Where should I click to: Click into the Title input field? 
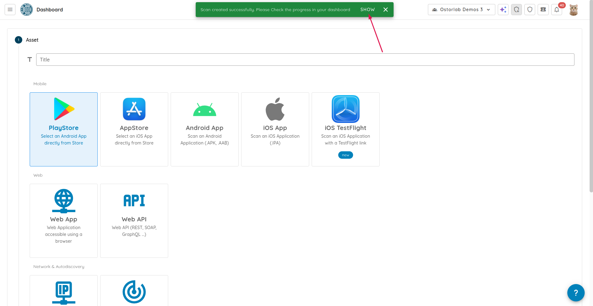coord(305,60)
